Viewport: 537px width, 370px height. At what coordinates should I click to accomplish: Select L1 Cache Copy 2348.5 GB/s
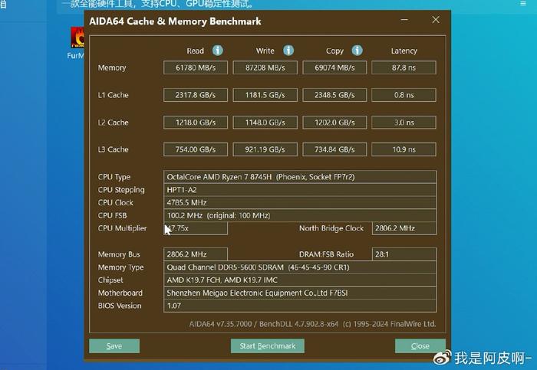334,95
